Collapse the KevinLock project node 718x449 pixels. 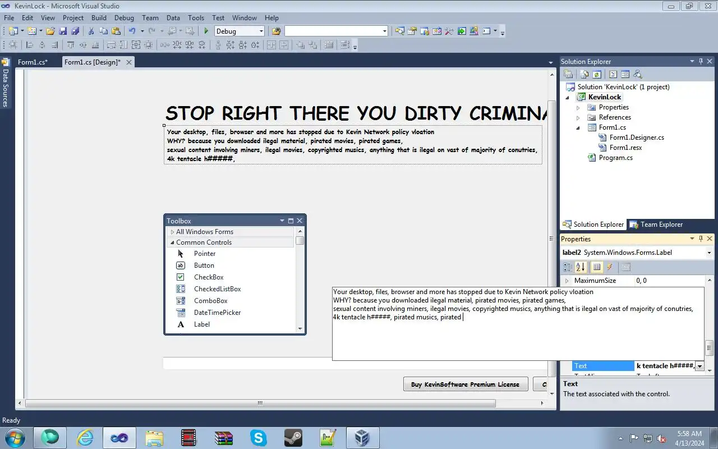point(567,97)
